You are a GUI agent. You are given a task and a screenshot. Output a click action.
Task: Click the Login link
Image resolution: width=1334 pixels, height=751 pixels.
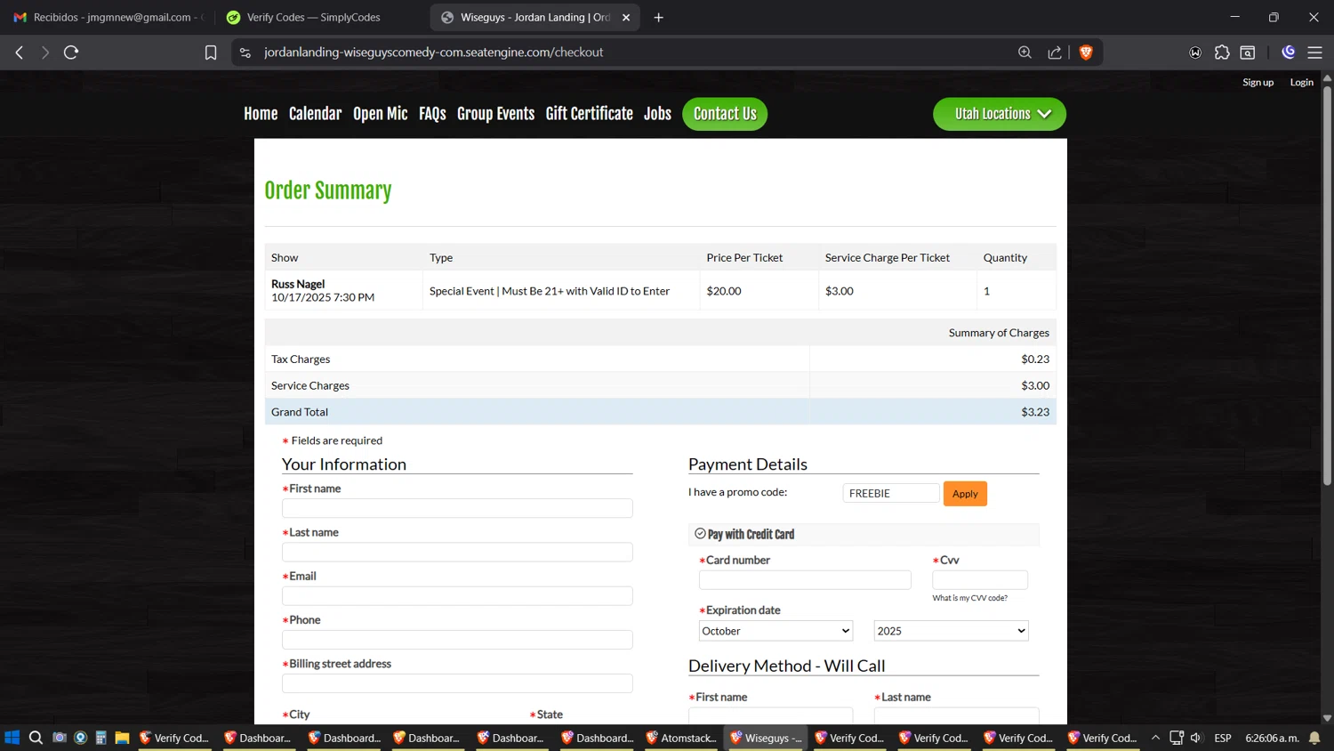coord(1301,82)
